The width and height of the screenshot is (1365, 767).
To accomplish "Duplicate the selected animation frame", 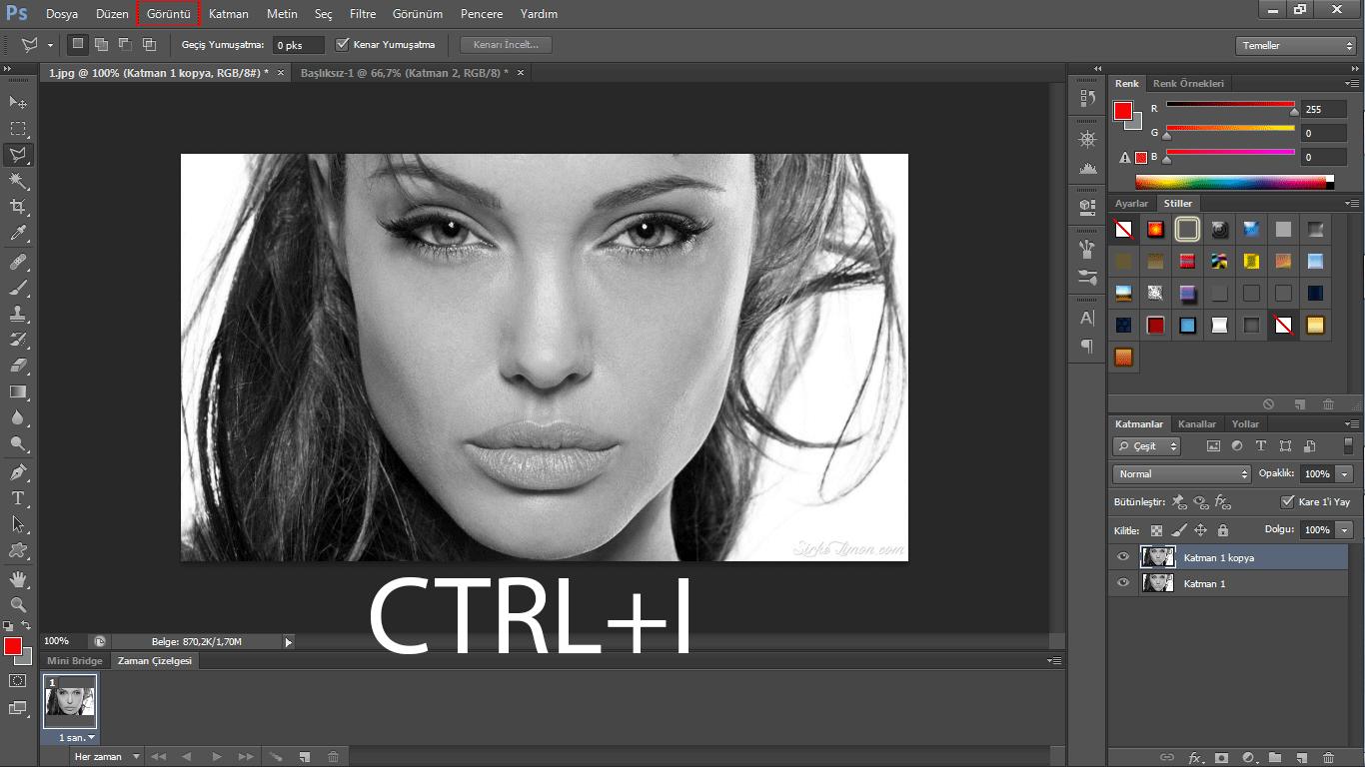I will pos(305,757).
